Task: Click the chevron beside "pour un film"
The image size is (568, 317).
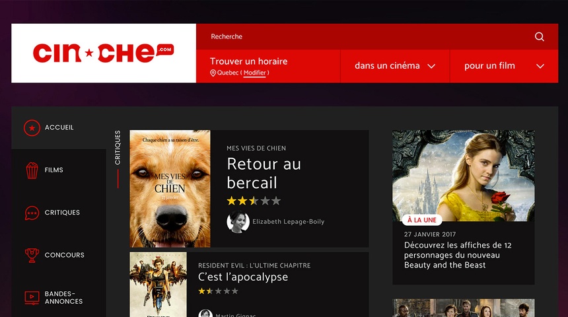Action: tap(540, 66)
